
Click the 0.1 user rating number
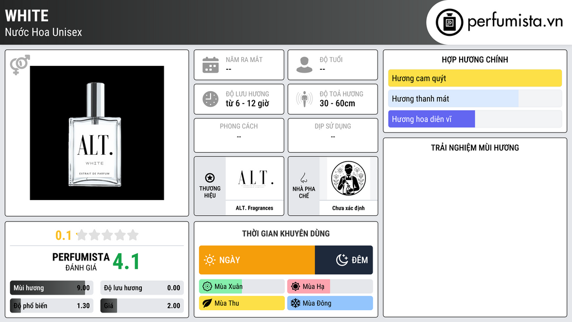point(64,235)
